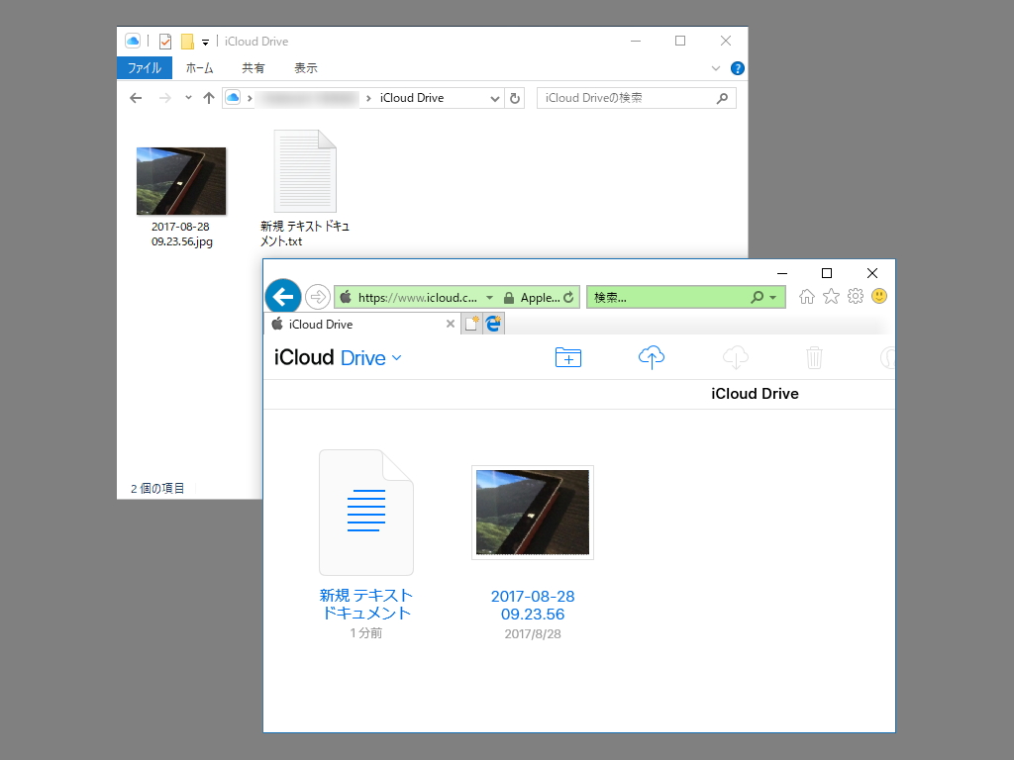Open the Quick Access Toolbar customization arrow
This screenshot has width=1014, height=760.
tap(206, 41)
